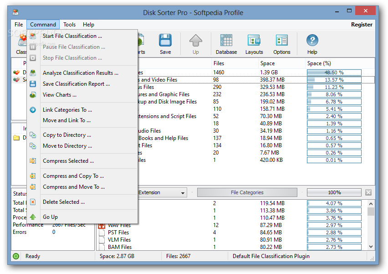Click the Disk Sorter application title icon
This screenshot has width=388, height=274.
click(15, 12)
